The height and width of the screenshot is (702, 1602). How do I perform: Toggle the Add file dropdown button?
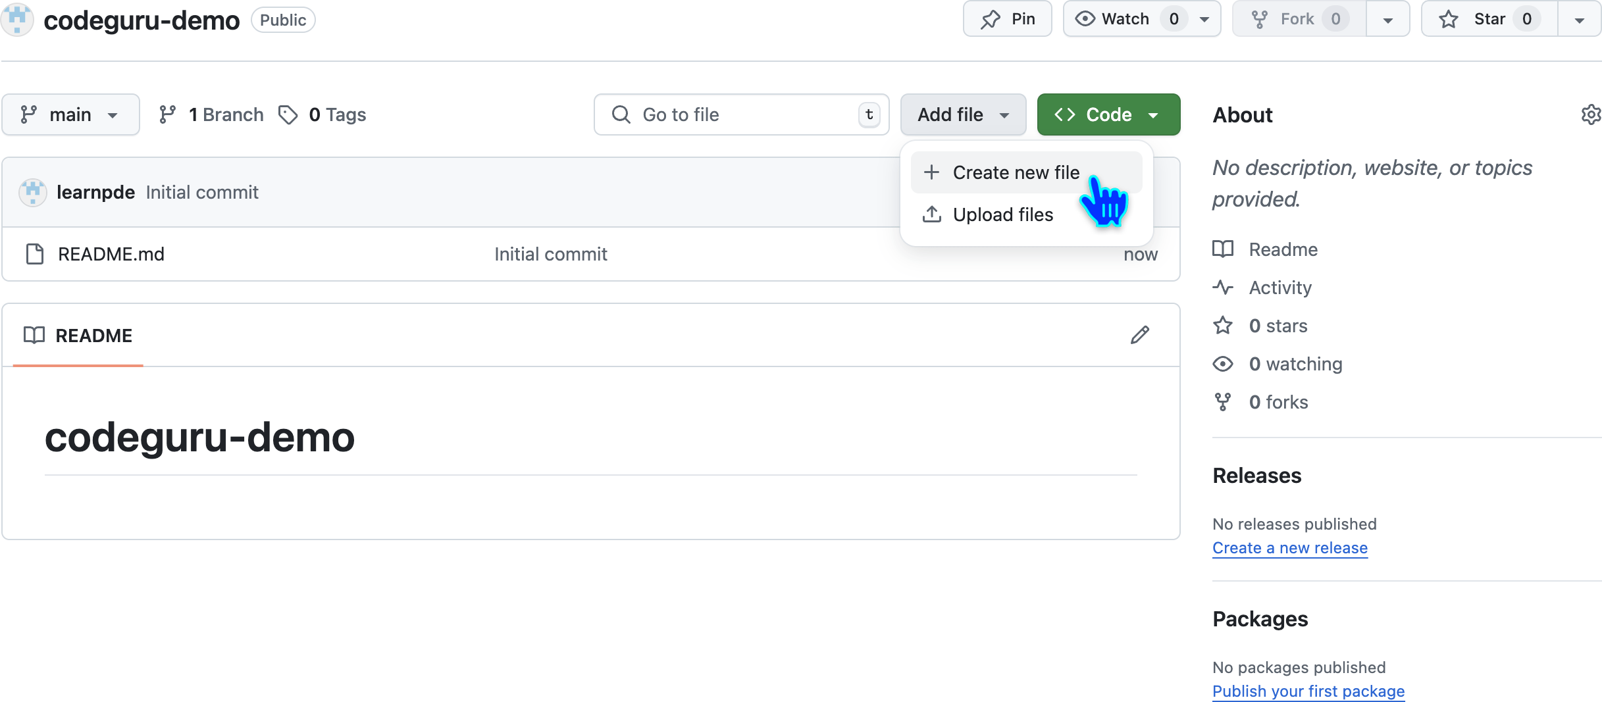click(x=963, y=114)
